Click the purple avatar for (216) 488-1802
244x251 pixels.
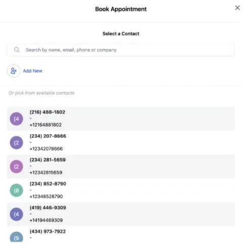pyautogui.click(x=16, y=119)
